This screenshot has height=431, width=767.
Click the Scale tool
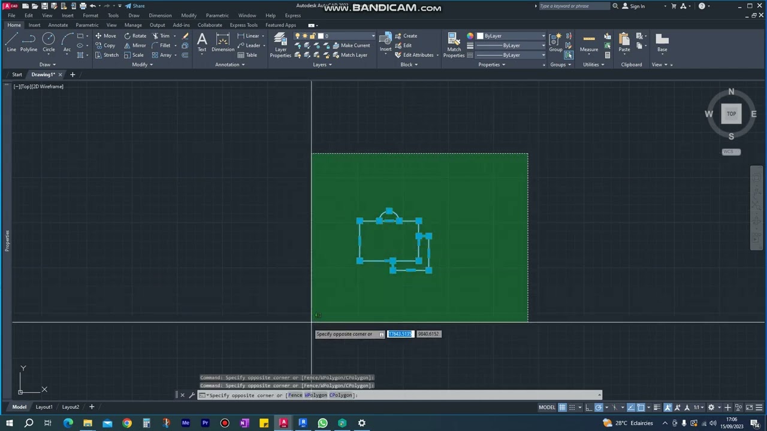point(134,55)
